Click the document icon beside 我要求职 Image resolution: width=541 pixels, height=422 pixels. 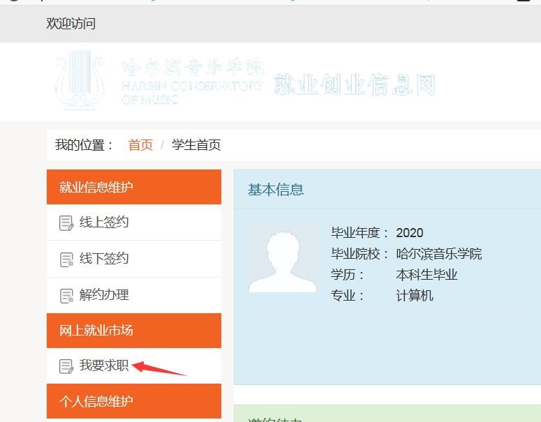click(x=66, y=366)
